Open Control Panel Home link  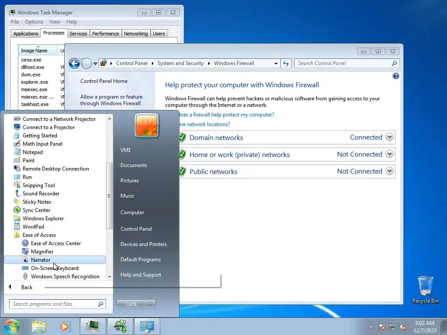[104, 81]
